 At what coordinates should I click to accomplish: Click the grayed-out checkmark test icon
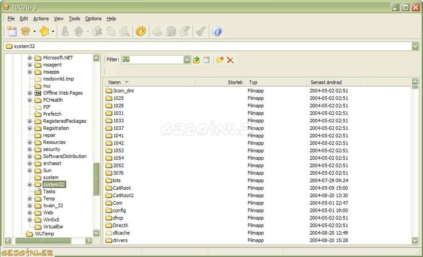coord(201,31)
